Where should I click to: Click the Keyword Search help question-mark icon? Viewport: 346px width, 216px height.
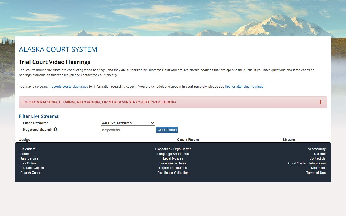[55, 130]
